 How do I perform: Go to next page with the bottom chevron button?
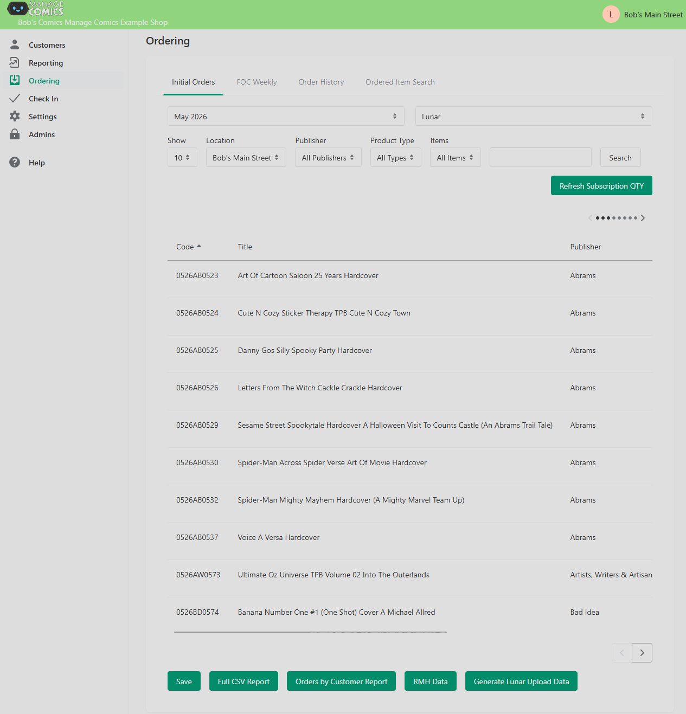pyautogui.click(x=642, y=653)
